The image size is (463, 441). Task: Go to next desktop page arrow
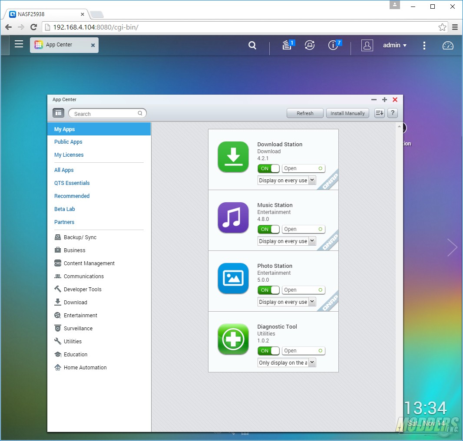click(452, 247)
